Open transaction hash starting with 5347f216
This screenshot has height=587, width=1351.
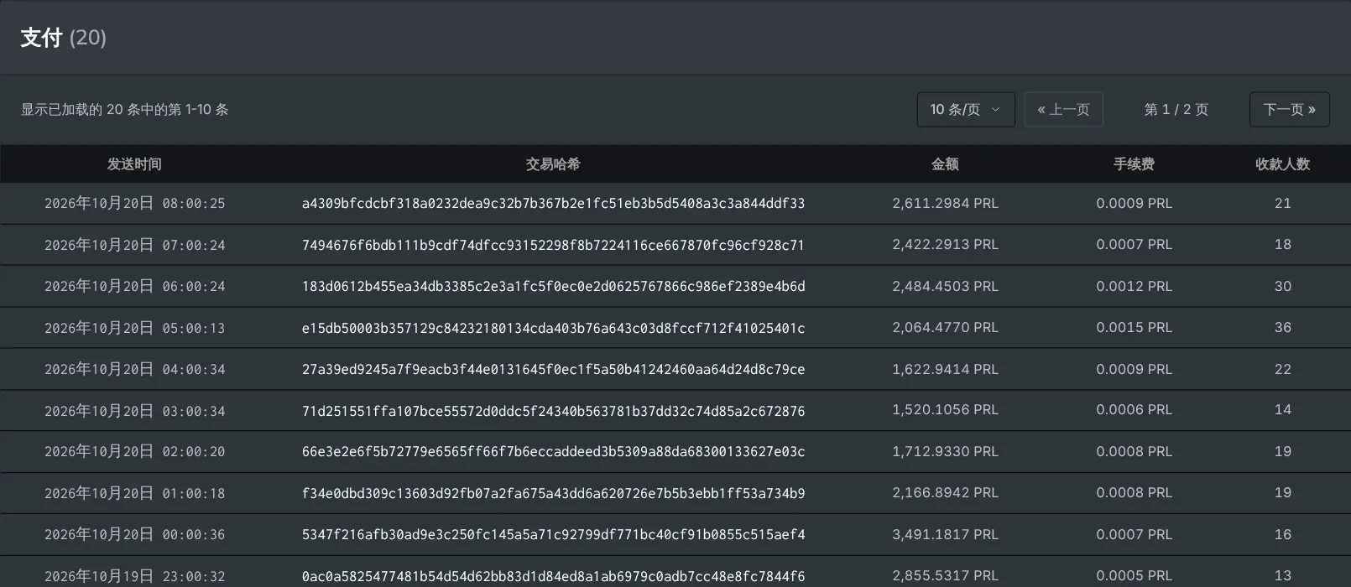coord(553,535)
